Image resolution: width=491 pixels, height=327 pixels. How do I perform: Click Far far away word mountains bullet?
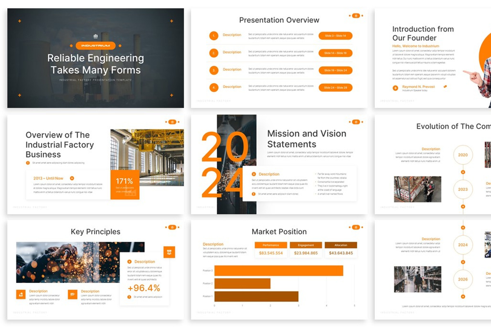tap(331, 176)
